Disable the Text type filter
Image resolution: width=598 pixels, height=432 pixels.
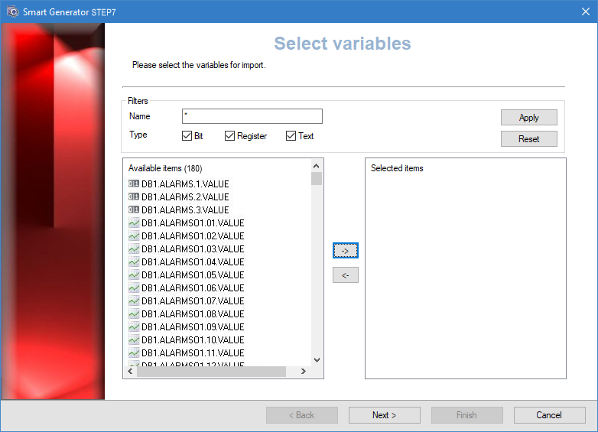[291, 136]
